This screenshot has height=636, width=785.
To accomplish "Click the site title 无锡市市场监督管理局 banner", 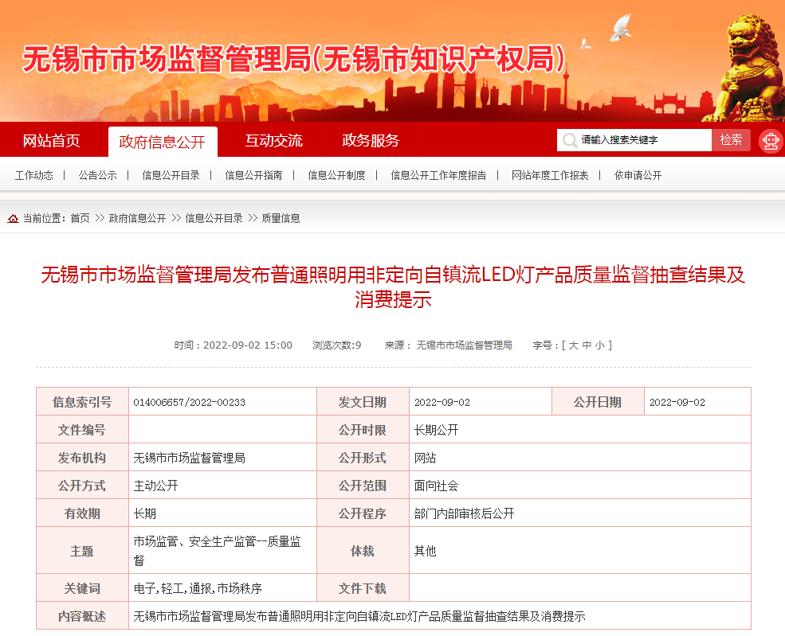I will [293, 60].
